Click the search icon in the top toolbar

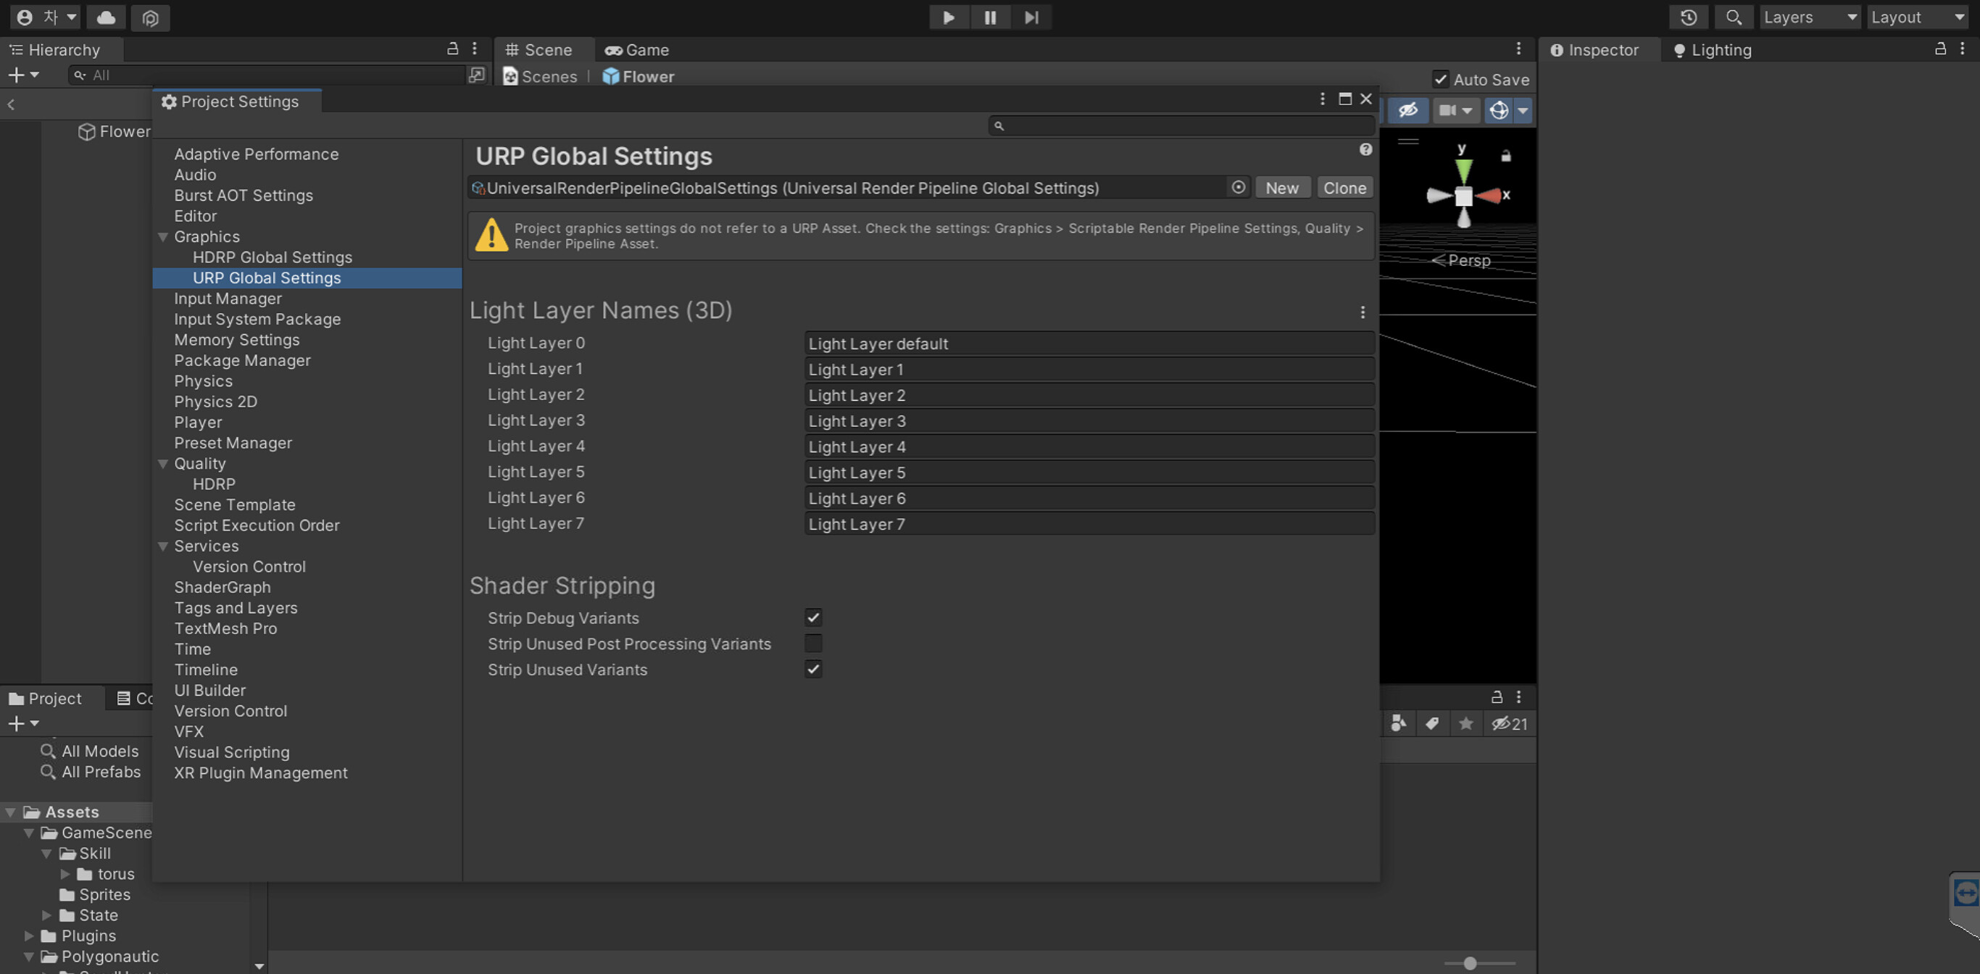coord(1734,17)
